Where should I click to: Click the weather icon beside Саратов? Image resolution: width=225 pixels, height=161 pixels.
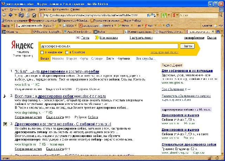216,26
